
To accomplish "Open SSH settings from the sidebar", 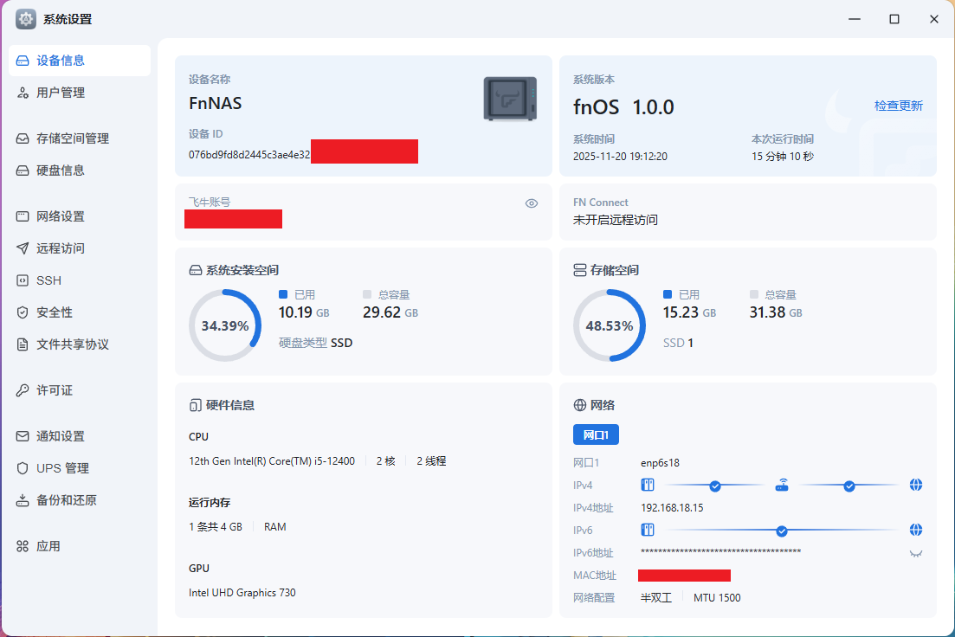I will (49, 280).
